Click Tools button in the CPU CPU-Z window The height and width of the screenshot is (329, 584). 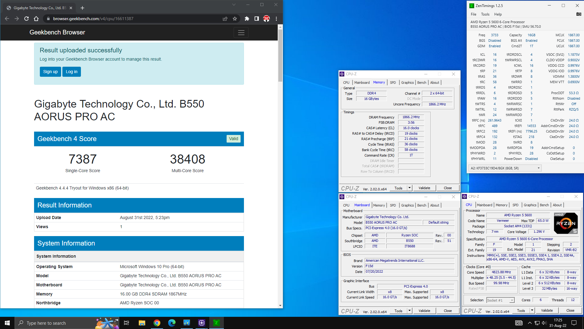pyautogui.click(x=521, y=310)
